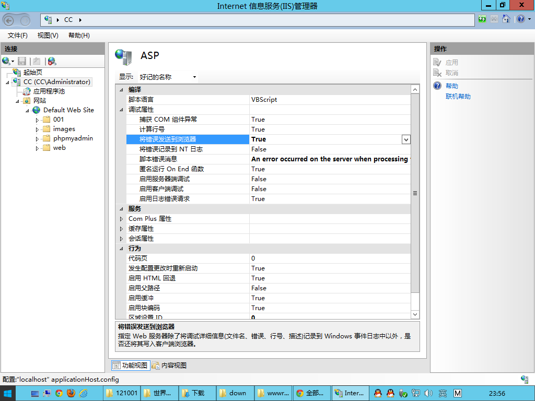535x401 pixels.
Task: Select the 启用父路径 property row
Action: click(268, 288)
